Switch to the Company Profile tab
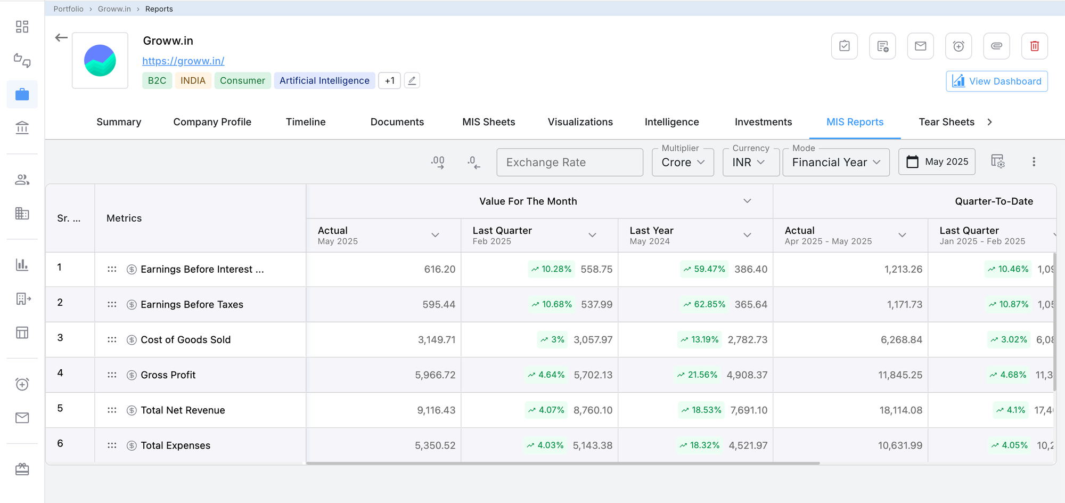1065x503 pixels. coord(212,122)
